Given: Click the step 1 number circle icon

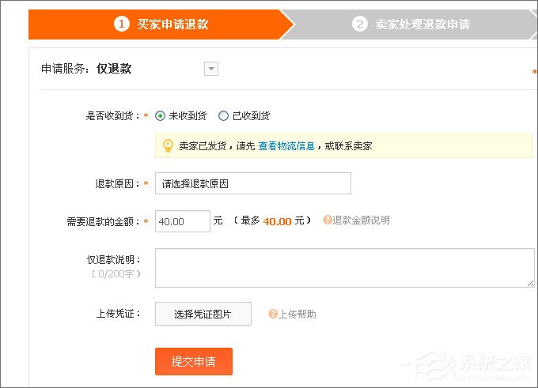Looking at the screenshot, I should [x=121, y=24].
